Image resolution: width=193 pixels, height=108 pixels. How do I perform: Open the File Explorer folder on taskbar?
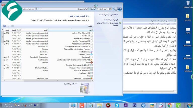(x=99, y=105)
